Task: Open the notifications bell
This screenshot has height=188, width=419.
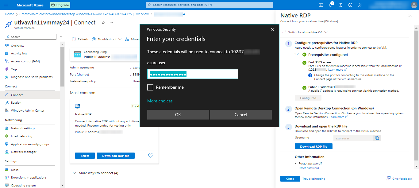Action: [331, 5]
